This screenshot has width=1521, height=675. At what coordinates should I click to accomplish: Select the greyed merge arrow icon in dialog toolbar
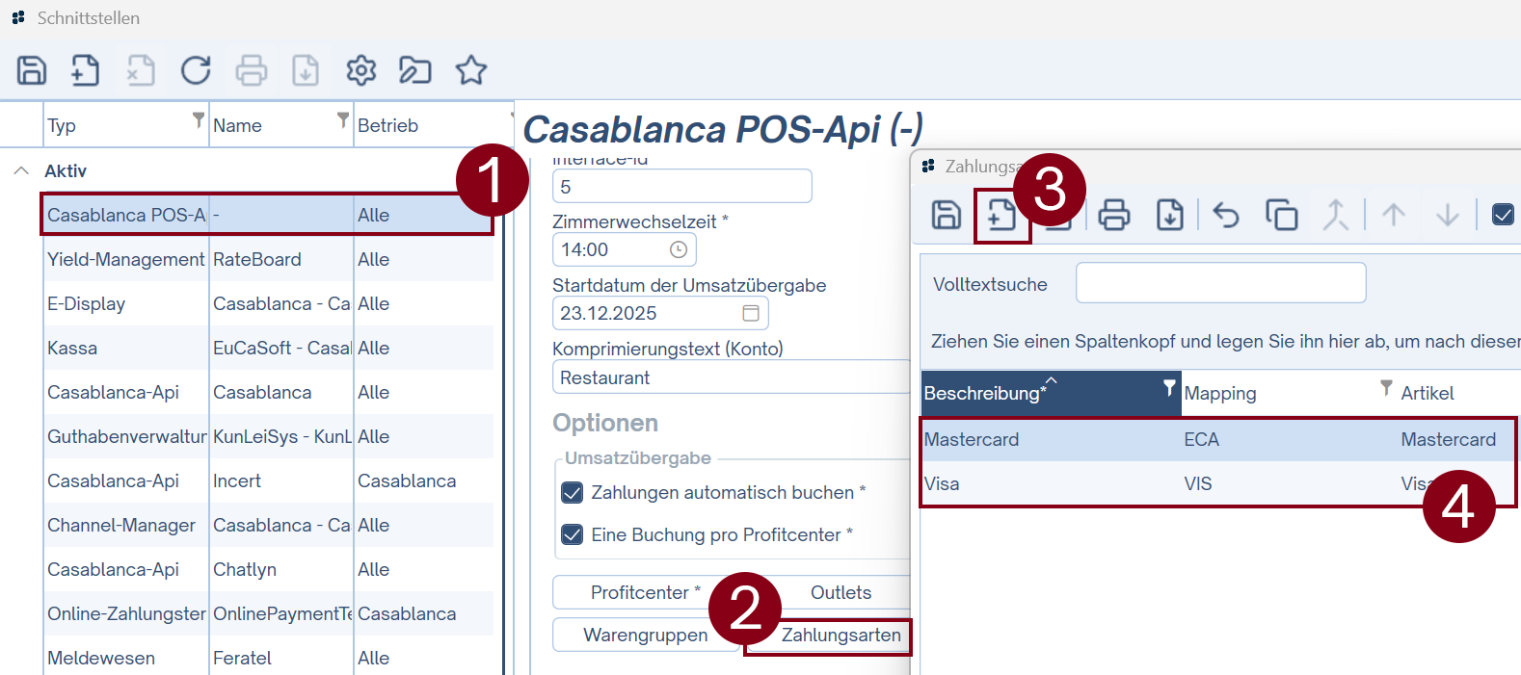[1336, 215]
